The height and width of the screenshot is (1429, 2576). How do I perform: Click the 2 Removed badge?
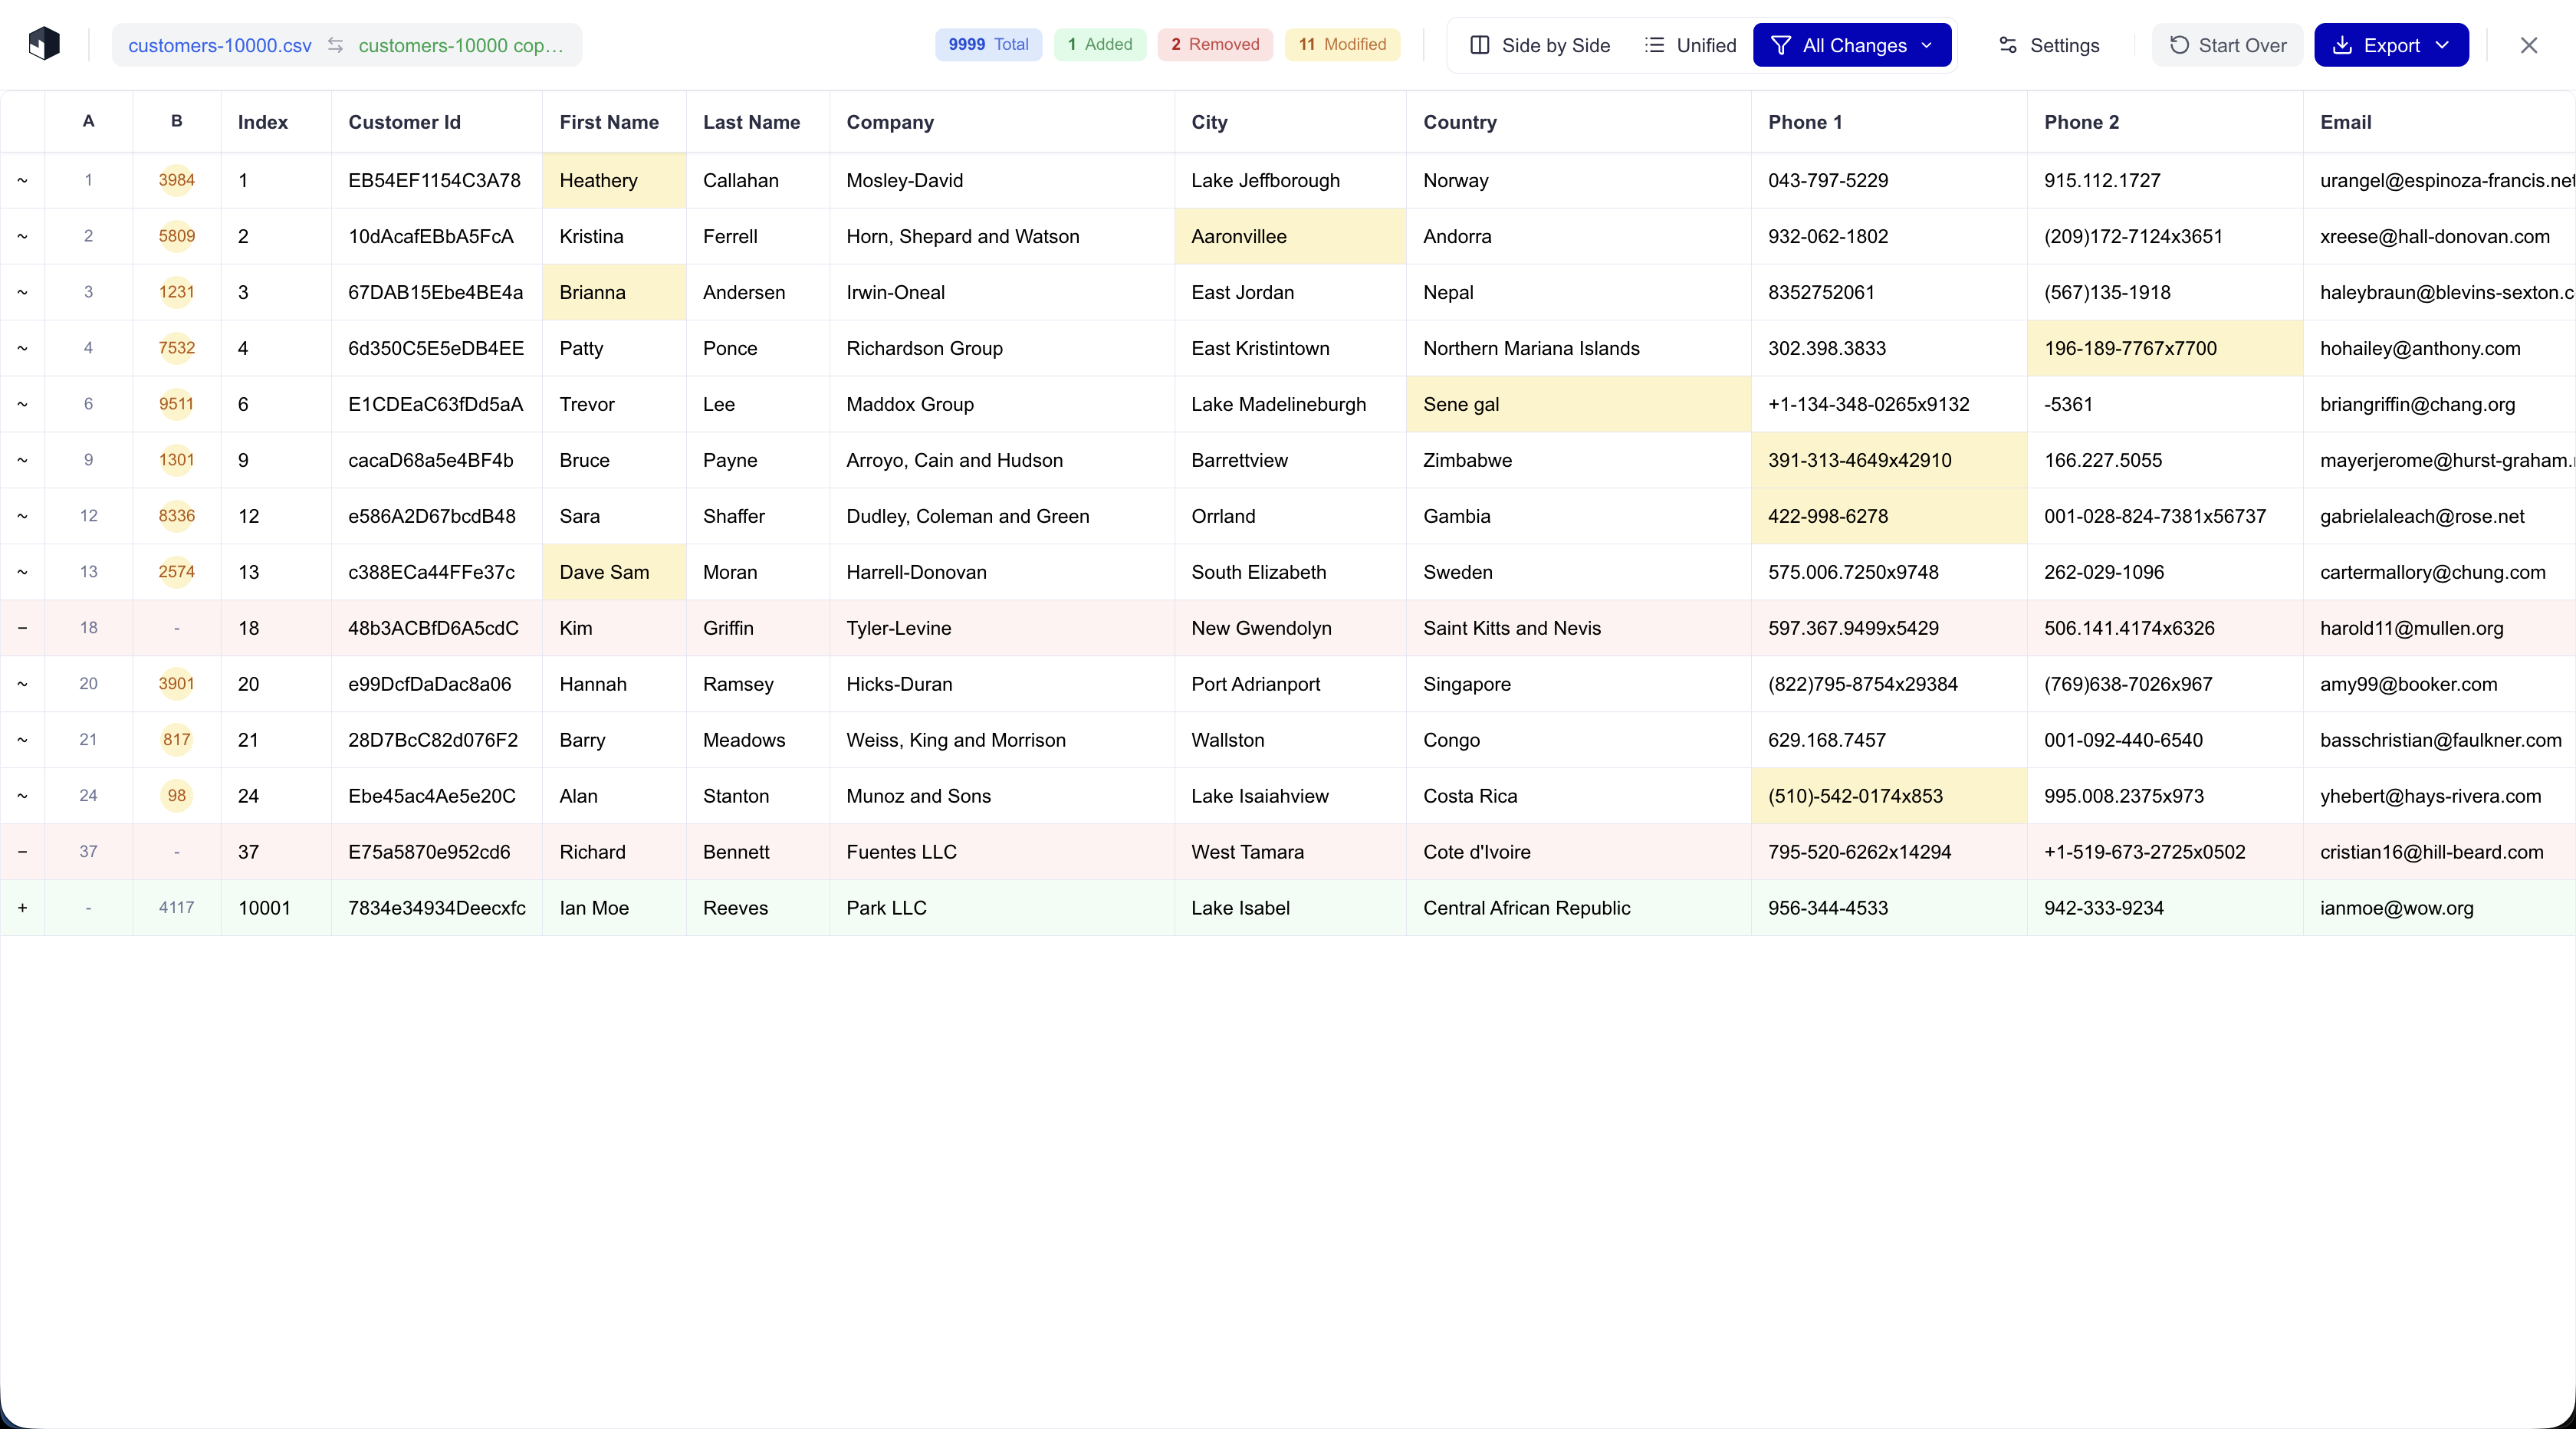(1214, 44)
